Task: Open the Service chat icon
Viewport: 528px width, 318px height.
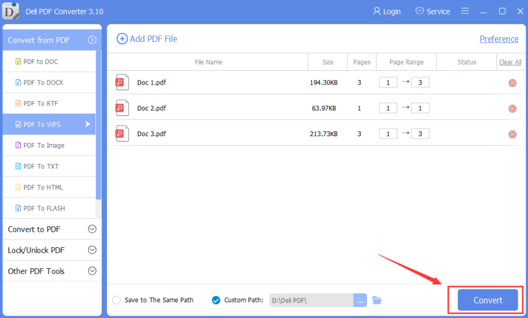Action: tap(419, 11)
